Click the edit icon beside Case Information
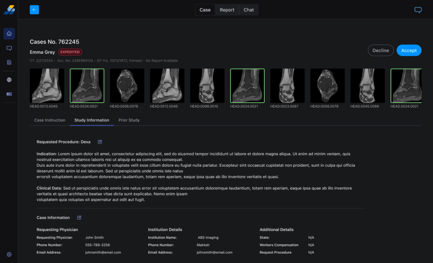Viewport: 433px width, 263px height. click(x=79, y=218)
